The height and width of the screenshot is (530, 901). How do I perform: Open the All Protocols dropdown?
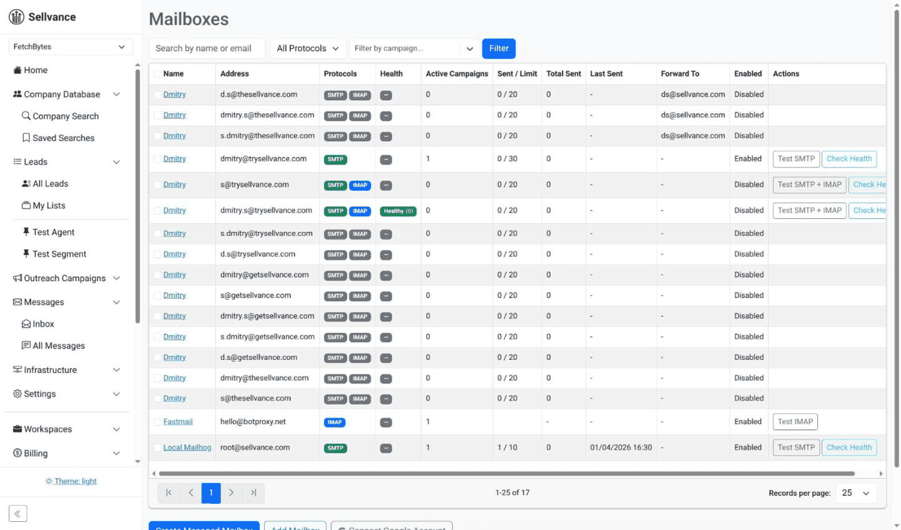point(307,48)
